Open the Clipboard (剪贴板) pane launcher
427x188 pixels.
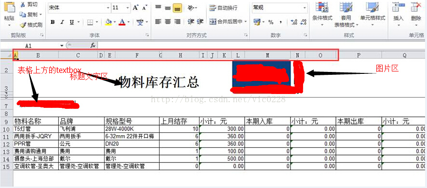pos(42,35)
